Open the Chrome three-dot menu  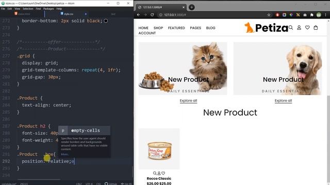click(x=325, y=15)
